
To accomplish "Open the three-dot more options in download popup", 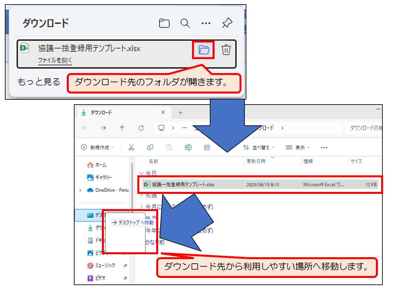I will pos(206,23).
